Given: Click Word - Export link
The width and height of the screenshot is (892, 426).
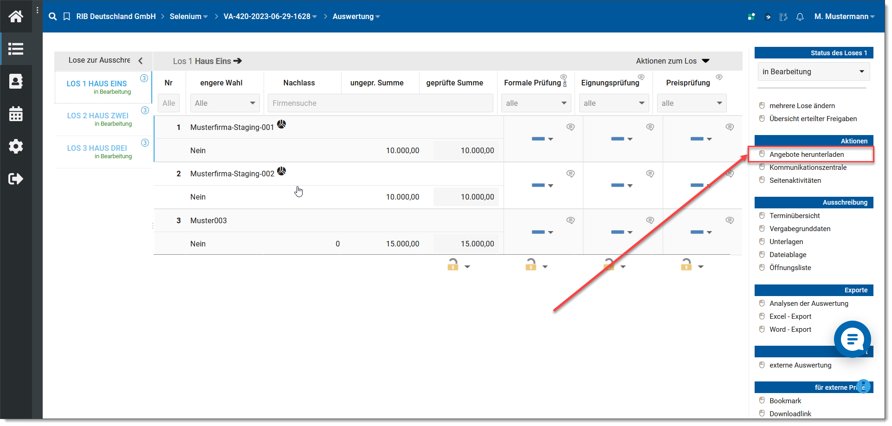Looking at the screenshot, I should coord(790,329).
